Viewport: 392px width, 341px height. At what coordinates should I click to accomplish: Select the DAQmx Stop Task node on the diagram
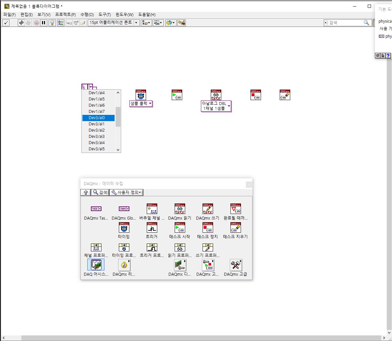point(256,95)
